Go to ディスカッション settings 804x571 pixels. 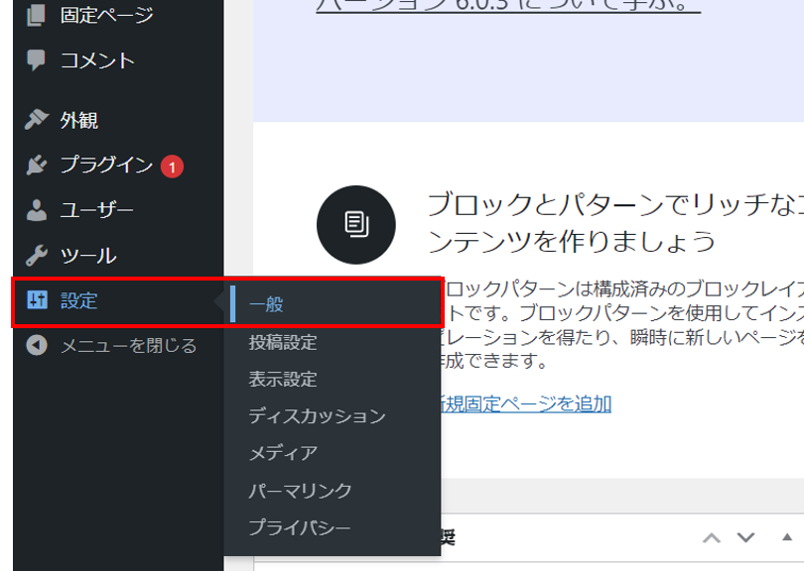pos(317,416)
